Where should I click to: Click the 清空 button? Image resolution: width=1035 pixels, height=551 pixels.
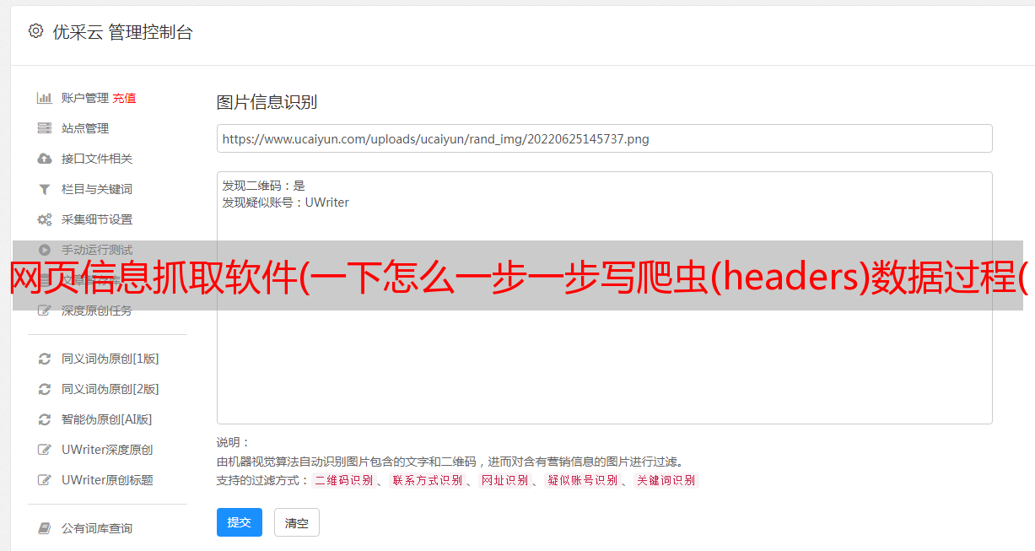tap(297, 522)
